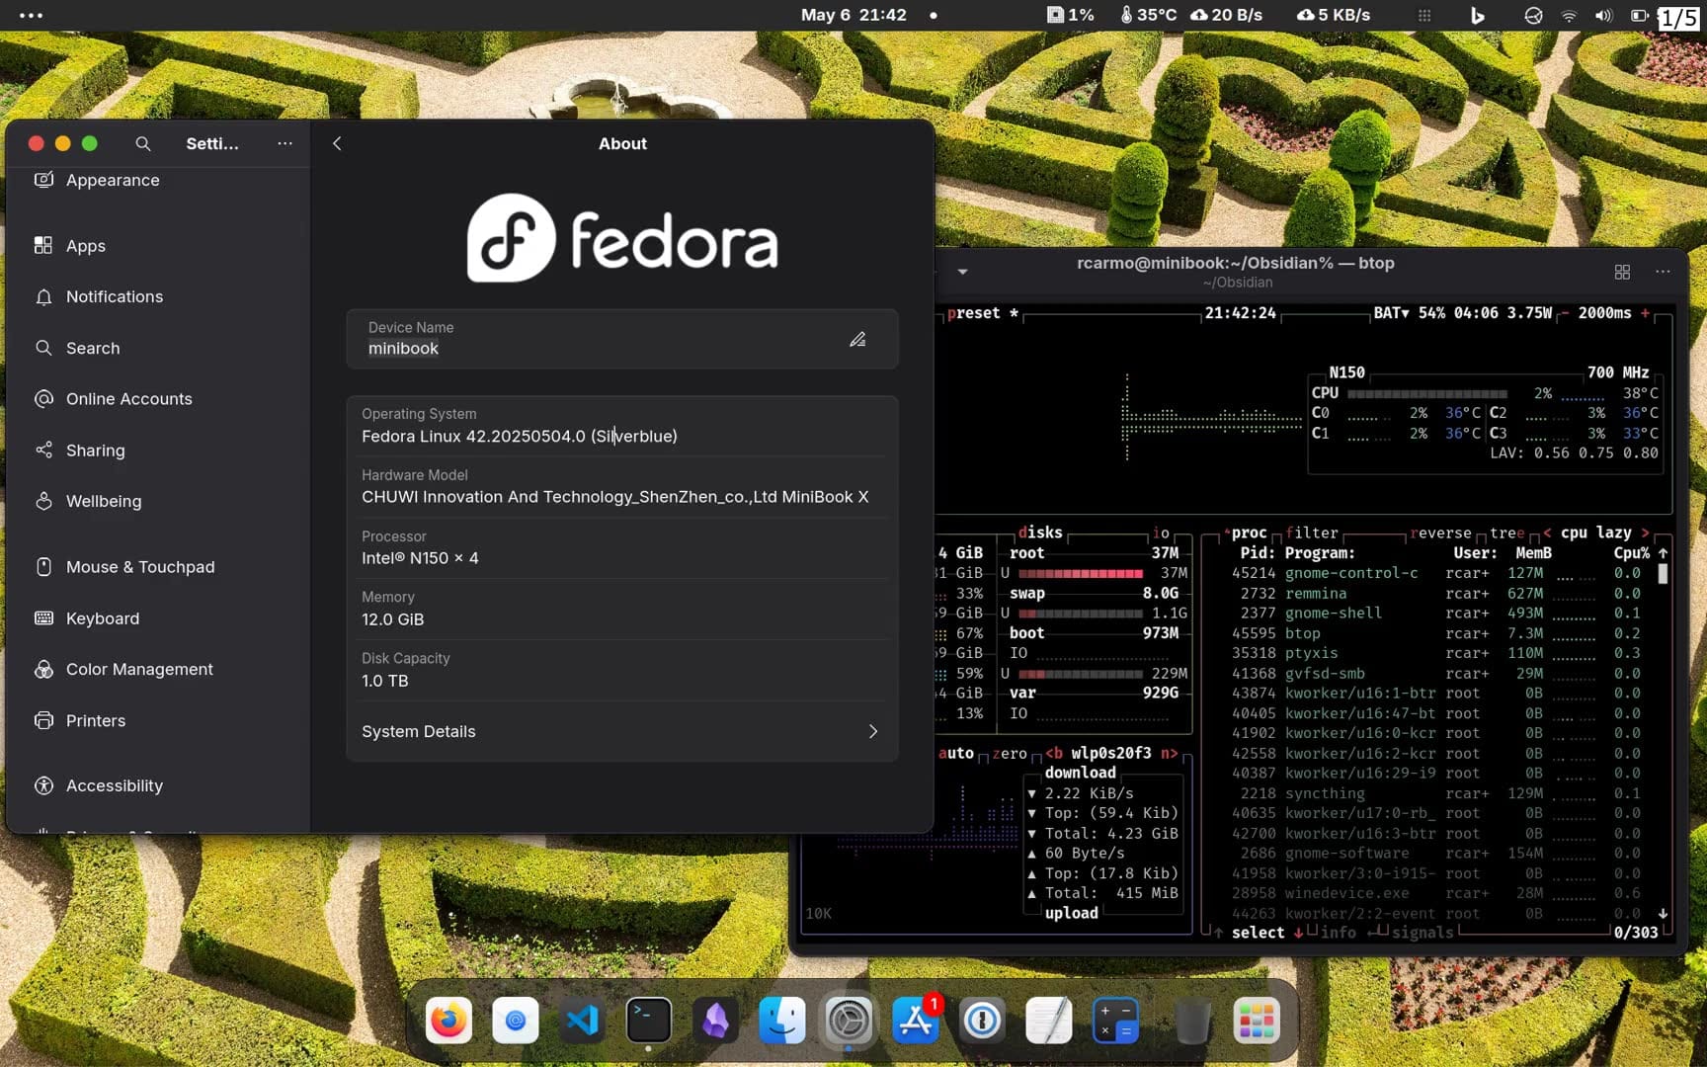Open the activities three-dot menu in top bar
The width and height of the screenshot is (1707, 1067).
[31, 15]
